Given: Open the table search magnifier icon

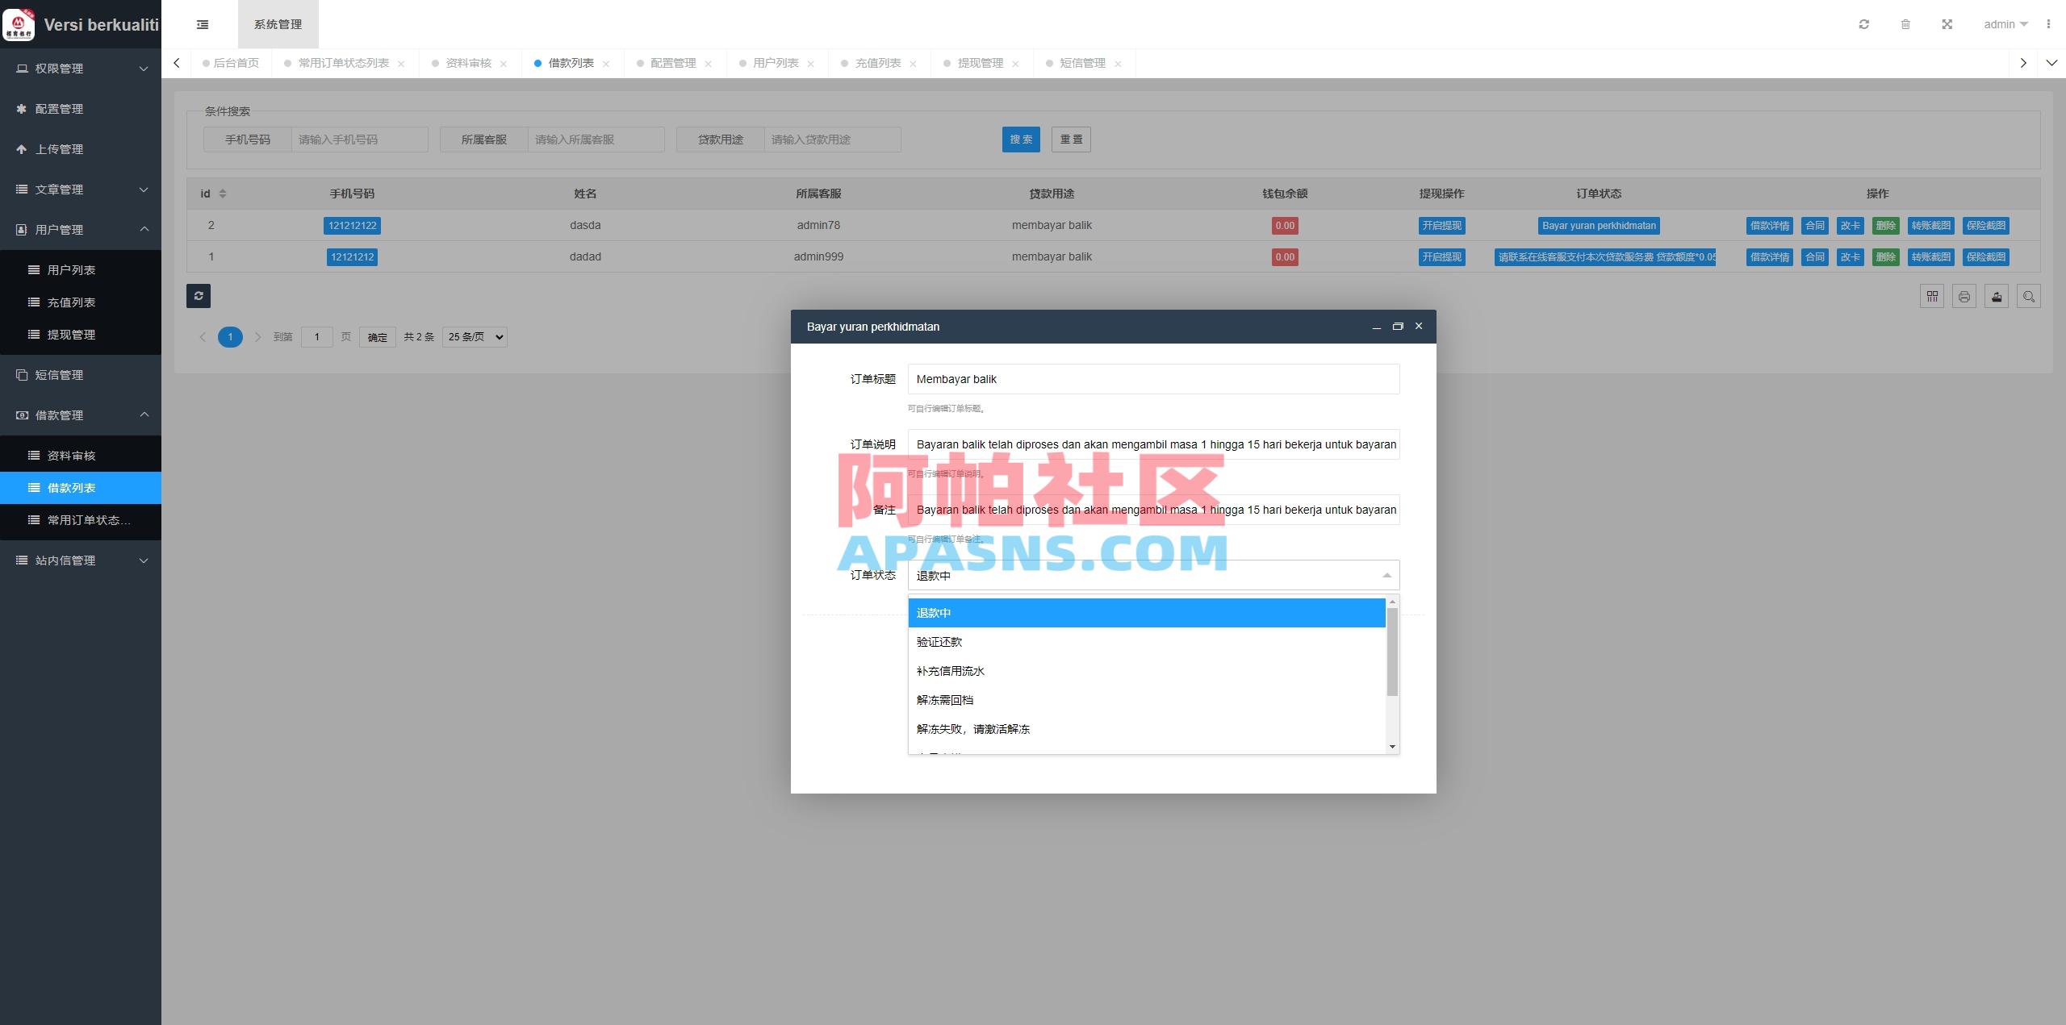Looking at the screenshot, I should [2030, 296].
